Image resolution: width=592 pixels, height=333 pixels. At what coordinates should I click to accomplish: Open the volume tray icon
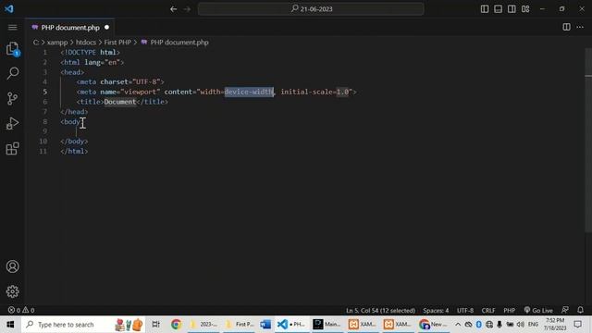point(520,325)
